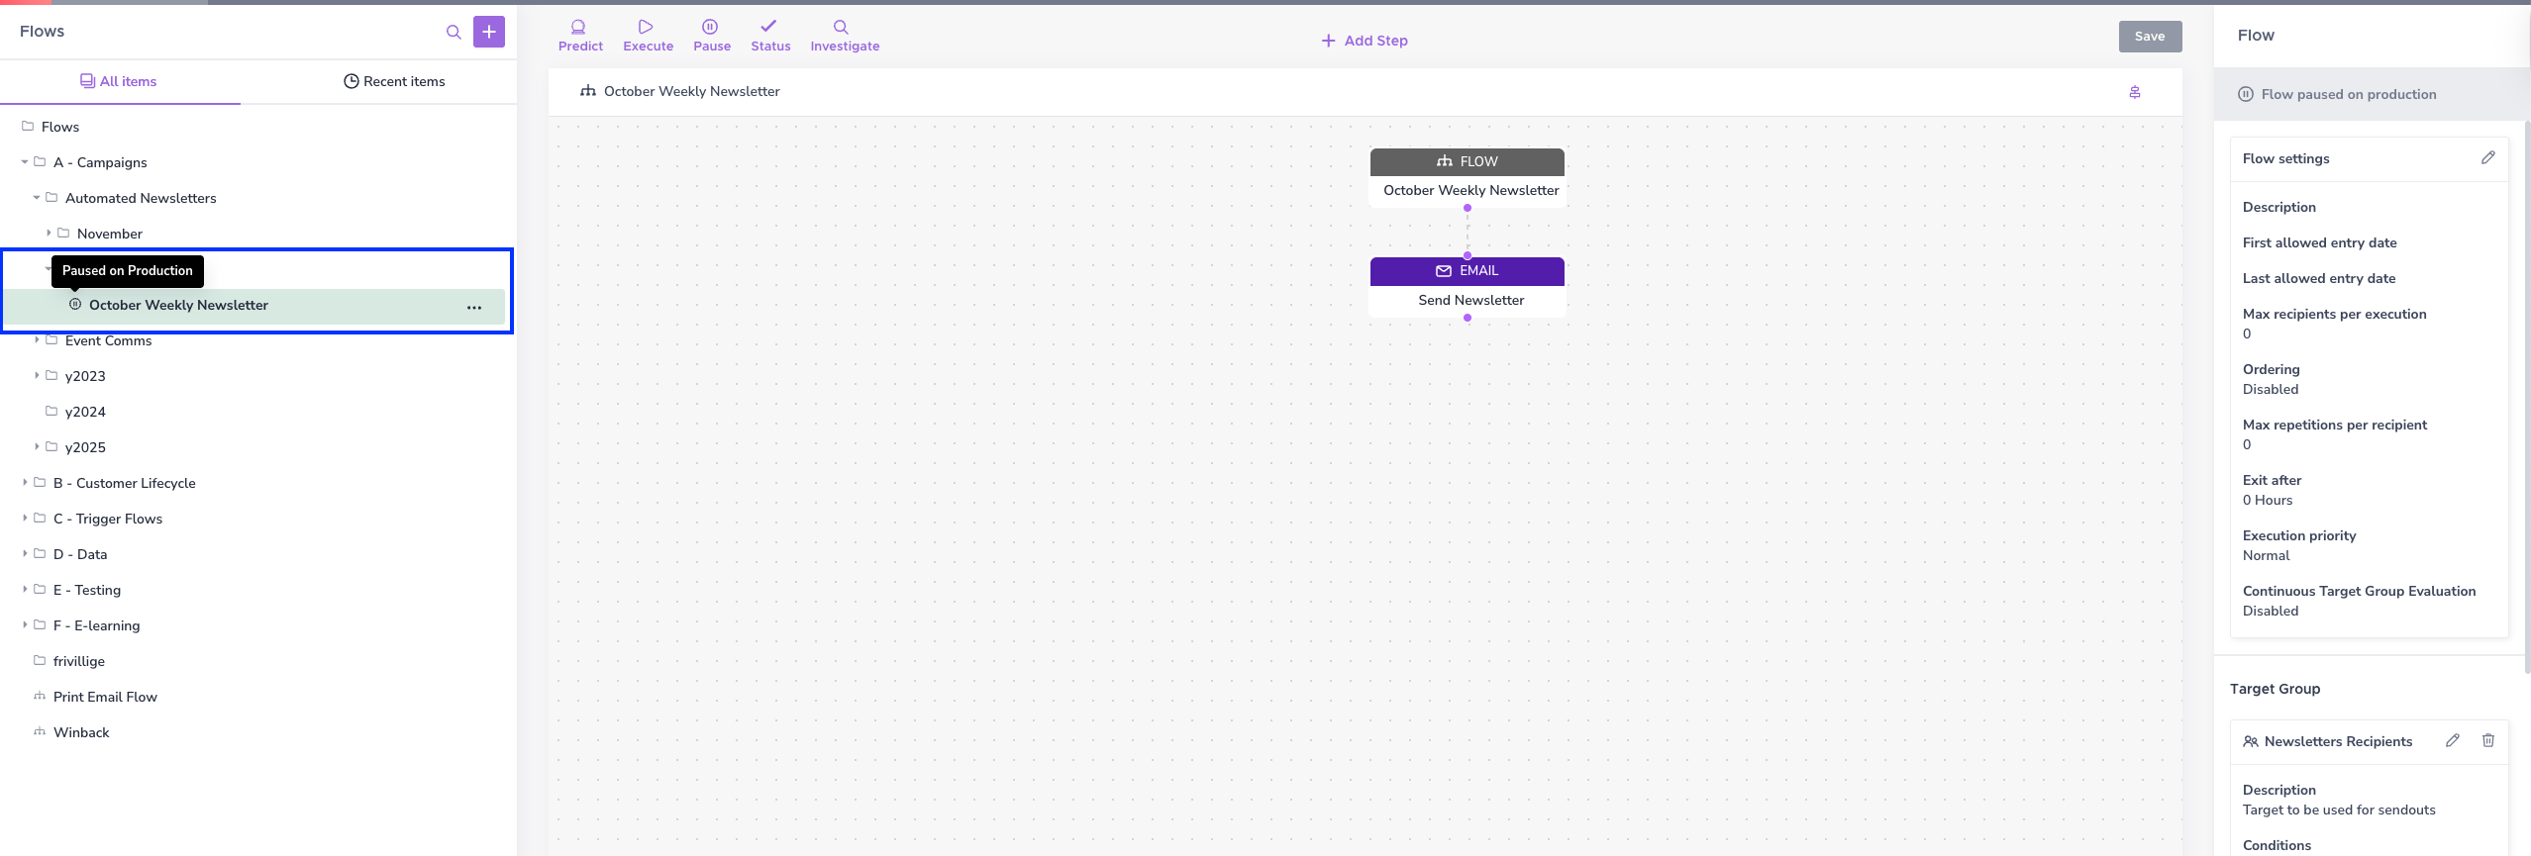Expand the y2025 folder
Image resolution: width=2531 pixels, height=856 pixels.
(x=37, y=447)
